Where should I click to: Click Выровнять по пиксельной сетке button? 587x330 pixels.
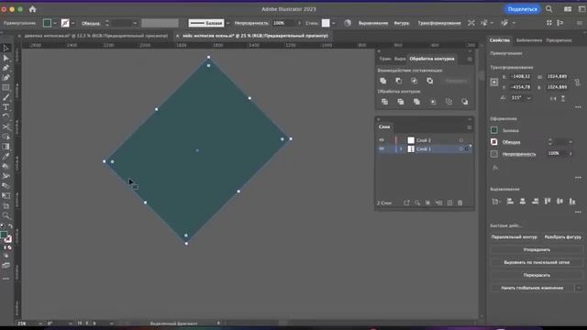(x=537, y=262)
